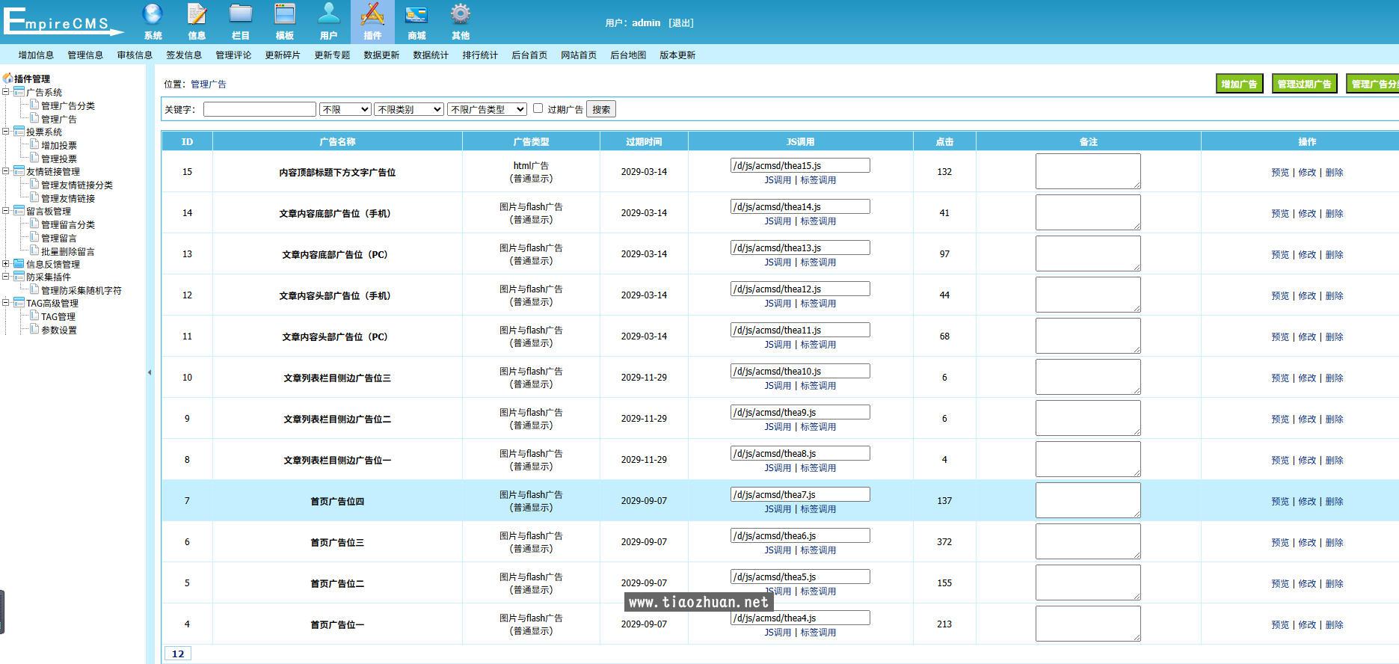This screenshot has height=664, width=1399.
Task: Select the 插件 tools icon
Action: pos(372,15)
